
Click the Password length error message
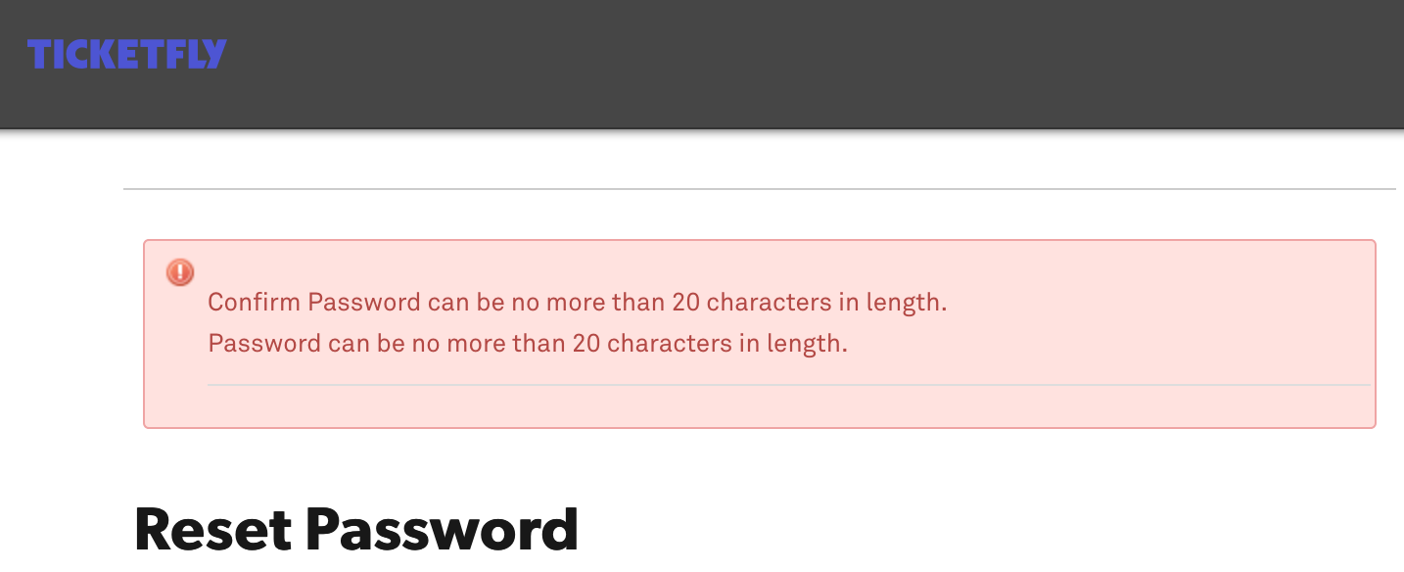point(527,344)
